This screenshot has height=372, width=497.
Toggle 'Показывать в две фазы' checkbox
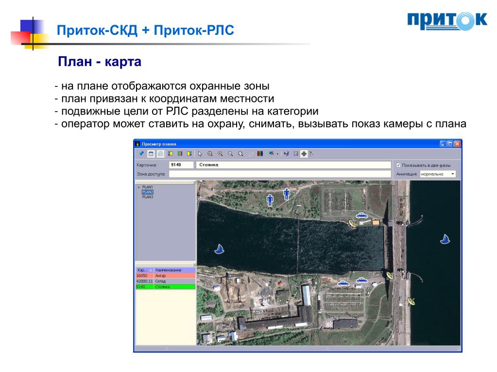[398, 165]
